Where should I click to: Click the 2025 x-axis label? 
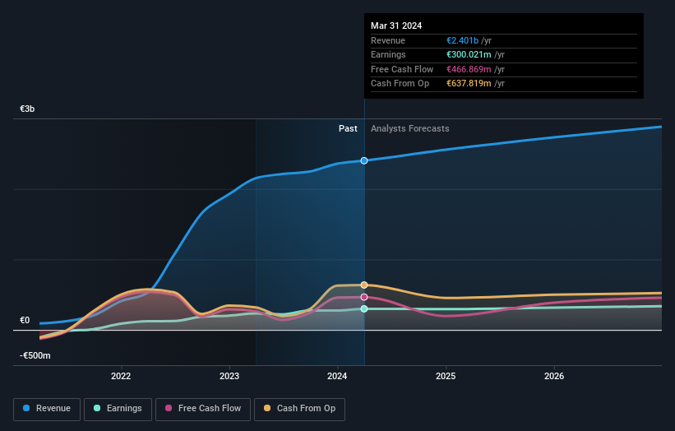pos(446,376)
